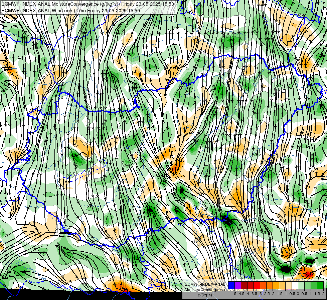This screenshot has height=300, width=327.
Task: Click the 0 legend scale value
Action: tap(298, 294)
